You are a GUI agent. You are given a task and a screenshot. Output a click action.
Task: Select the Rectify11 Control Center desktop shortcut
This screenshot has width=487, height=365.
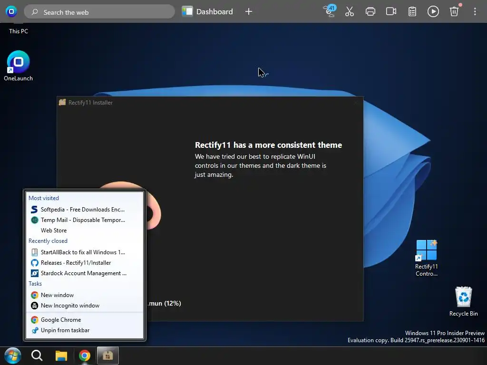pyautogui.click(x=427, y=258)
